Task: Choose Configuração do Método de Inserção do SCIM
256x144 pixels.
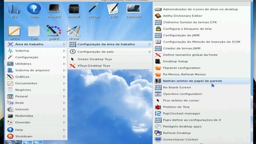Action: [x=202, y=42]
